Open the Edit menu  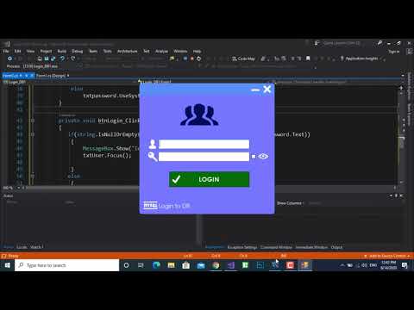point(18,51)
